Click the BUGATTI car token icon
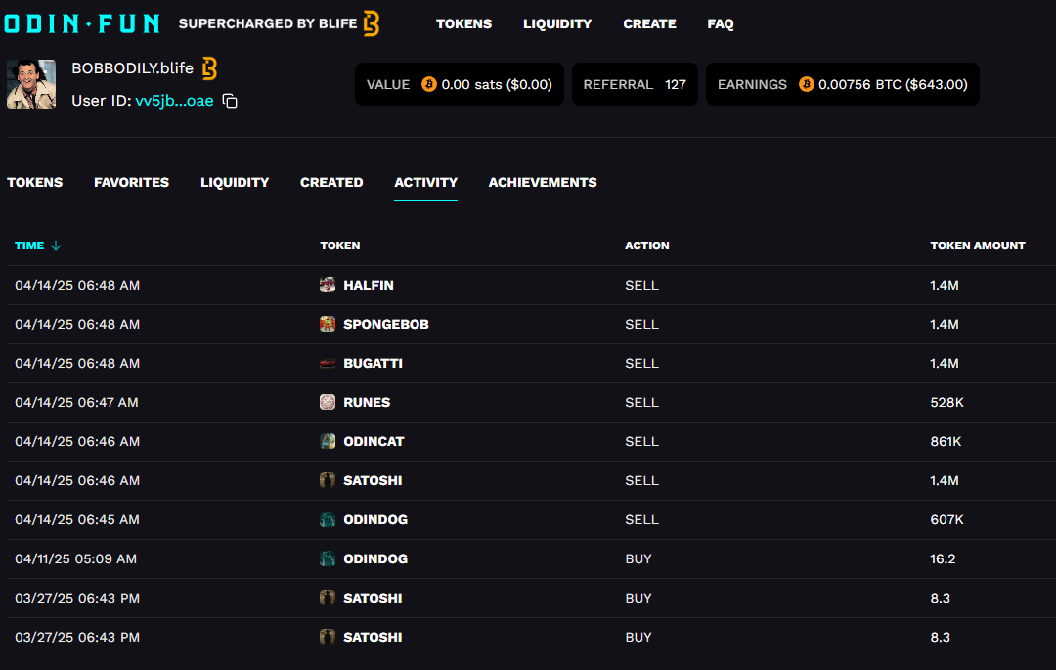1056x670 pixels. click(x=328, y=363)
